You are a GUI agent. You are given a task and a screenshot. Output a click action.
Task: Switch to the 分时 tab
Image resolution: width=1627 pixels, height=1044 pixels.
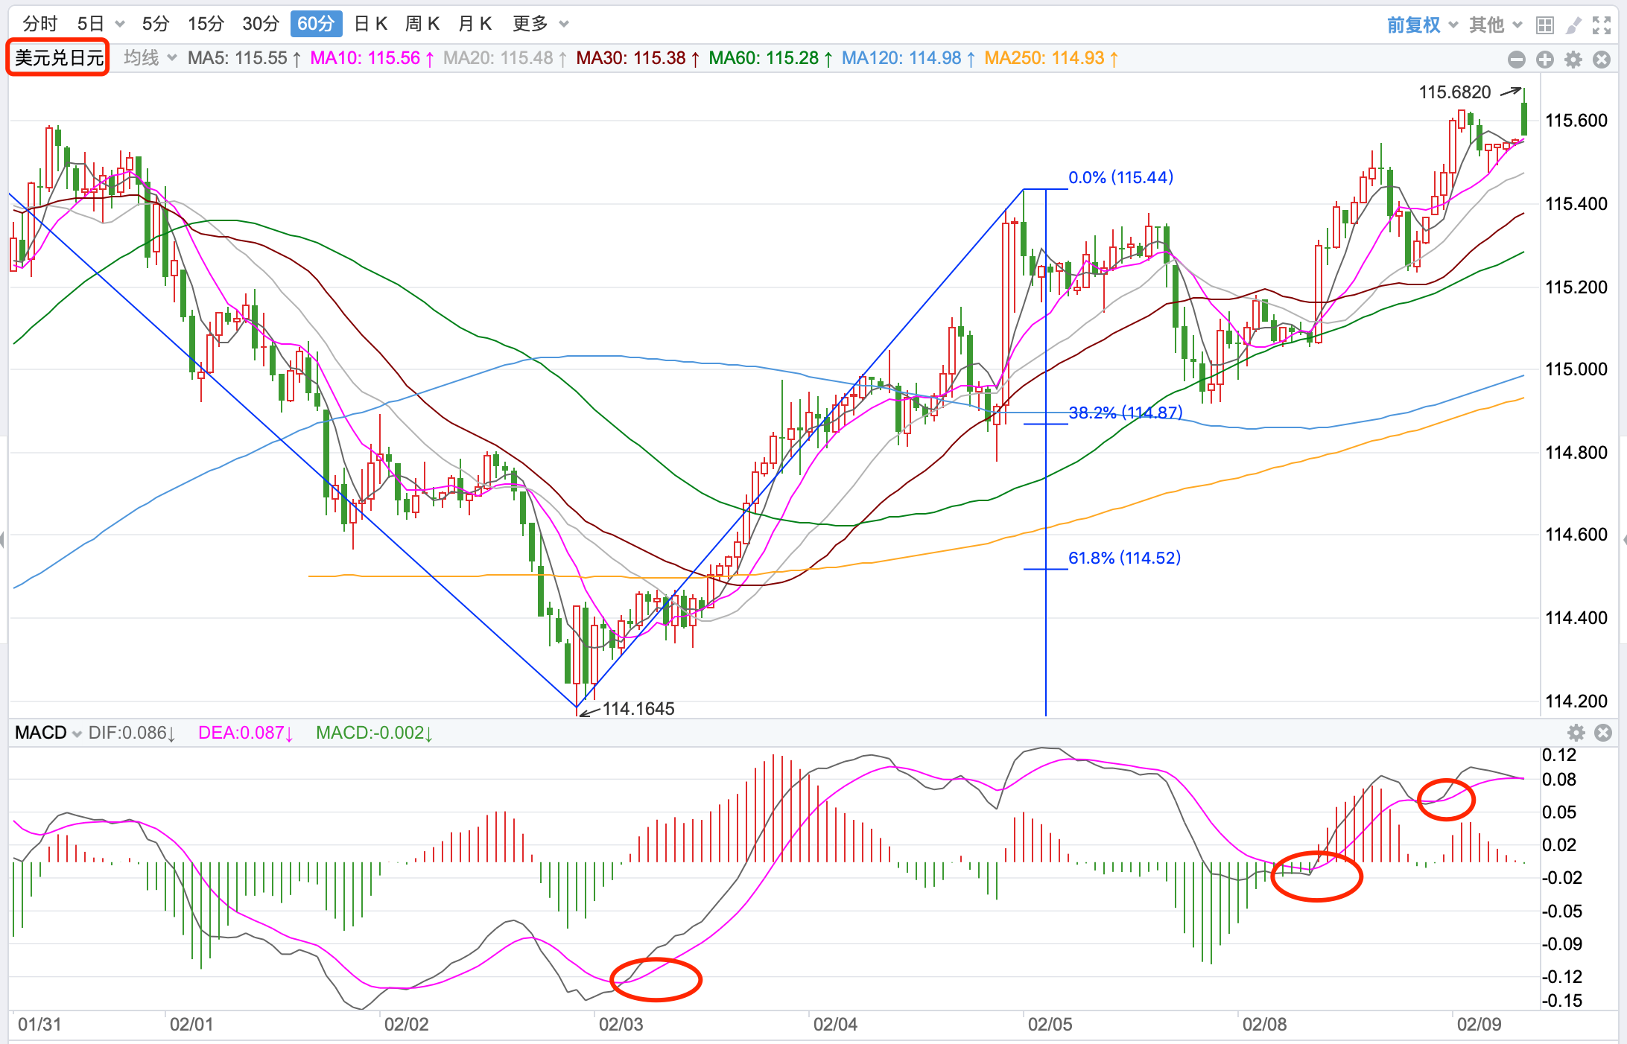click(x=39, y=24)
